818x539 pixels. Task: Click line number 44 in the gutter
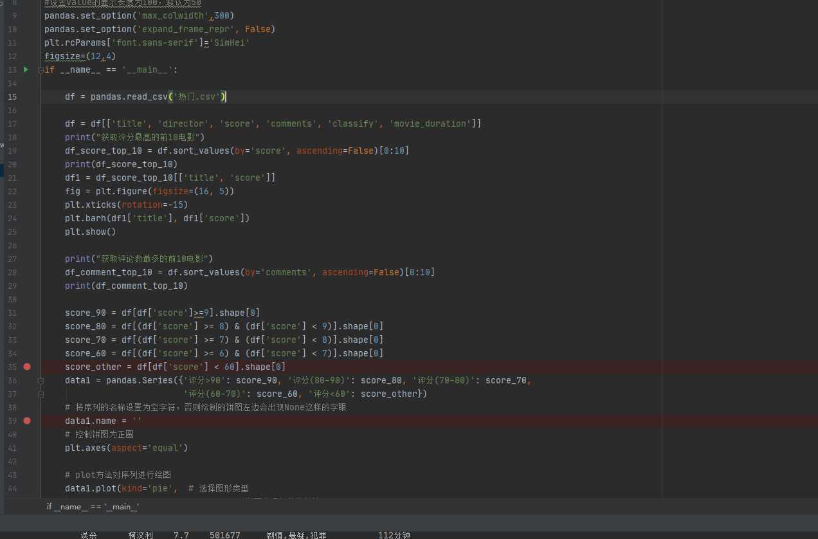(x=13, y=488)
